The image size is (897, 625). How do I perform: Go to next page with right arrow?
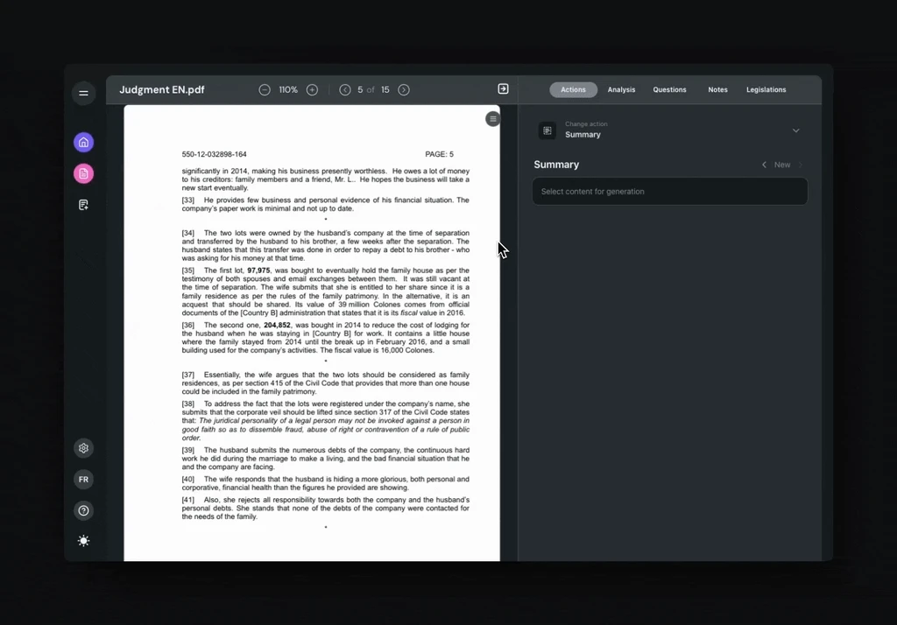[404, 89]
